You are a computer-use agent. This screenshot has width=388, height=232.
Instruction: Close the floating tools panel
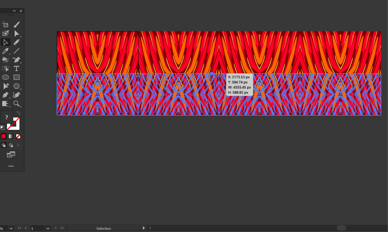(21, 11)
